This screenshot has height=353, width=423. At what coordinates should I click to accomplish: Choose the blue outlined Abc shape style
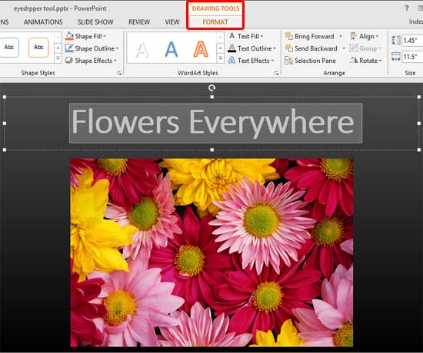9,48
